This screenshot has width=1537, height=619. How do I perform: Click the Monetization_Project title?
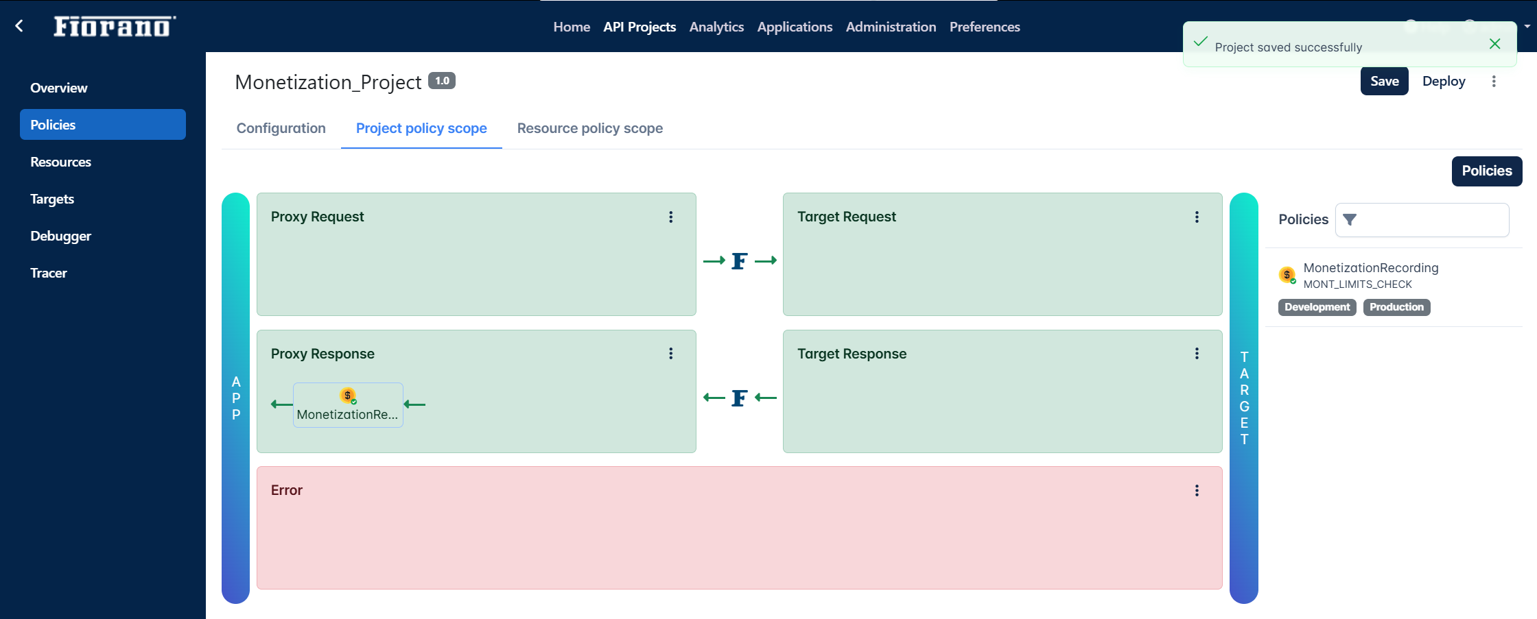pos(328,82)
